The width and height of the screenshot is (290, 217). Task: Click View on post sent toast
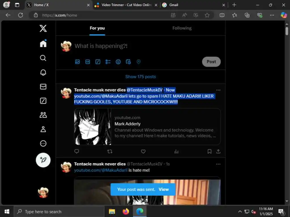point(164,189)
